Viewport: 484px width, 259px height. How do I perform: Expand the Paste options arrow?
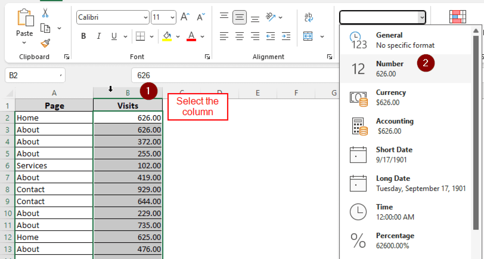(x=24, y=43)
